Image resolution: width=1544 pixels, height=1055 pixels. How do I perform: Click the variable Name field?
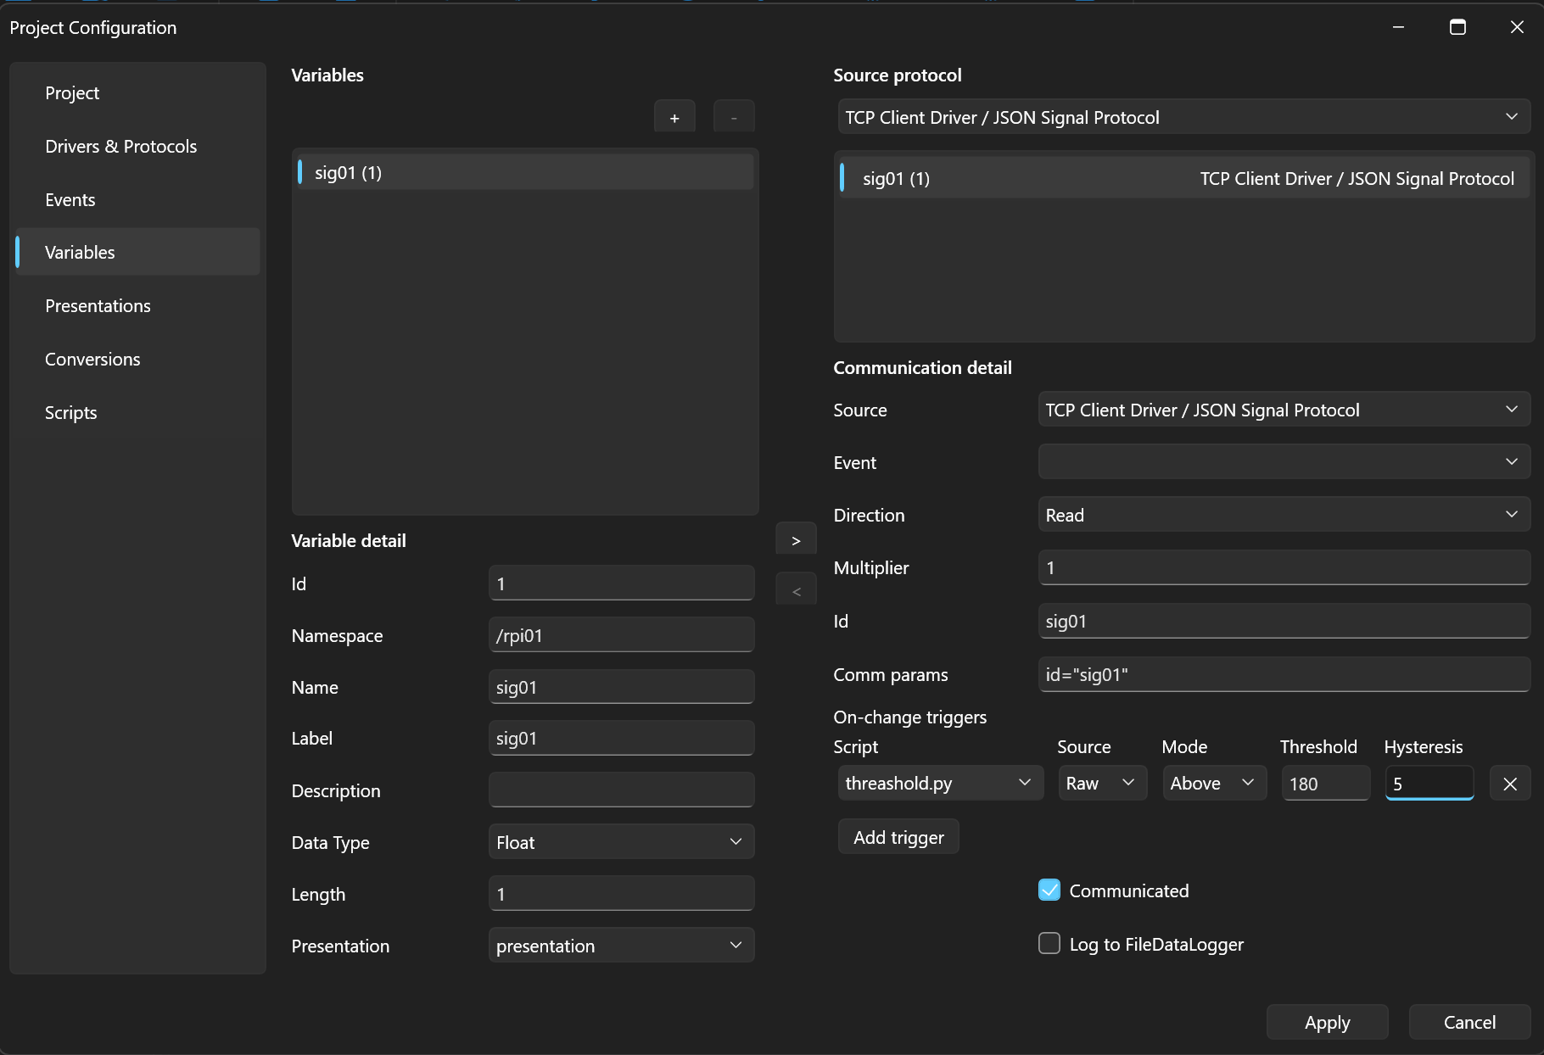[x=621, y=687]
